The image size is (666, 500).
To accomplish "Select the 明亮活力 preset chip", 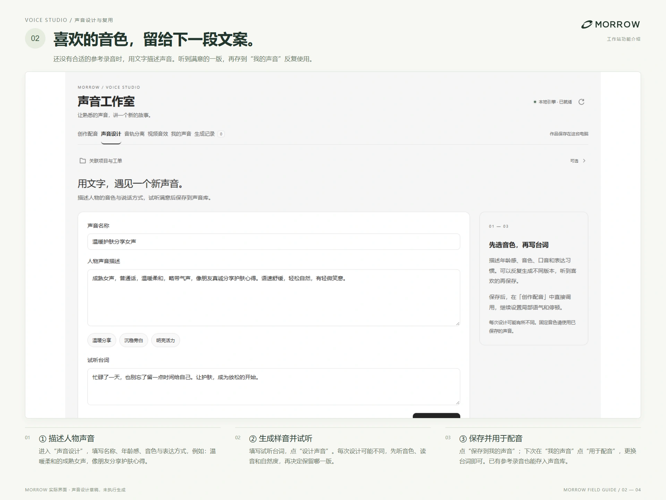I will 165,340.
